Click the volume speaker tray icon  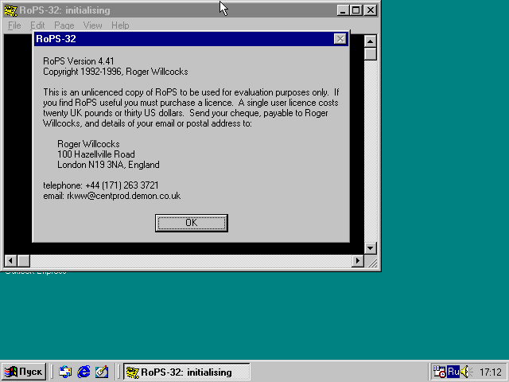[x=465, y=372]
